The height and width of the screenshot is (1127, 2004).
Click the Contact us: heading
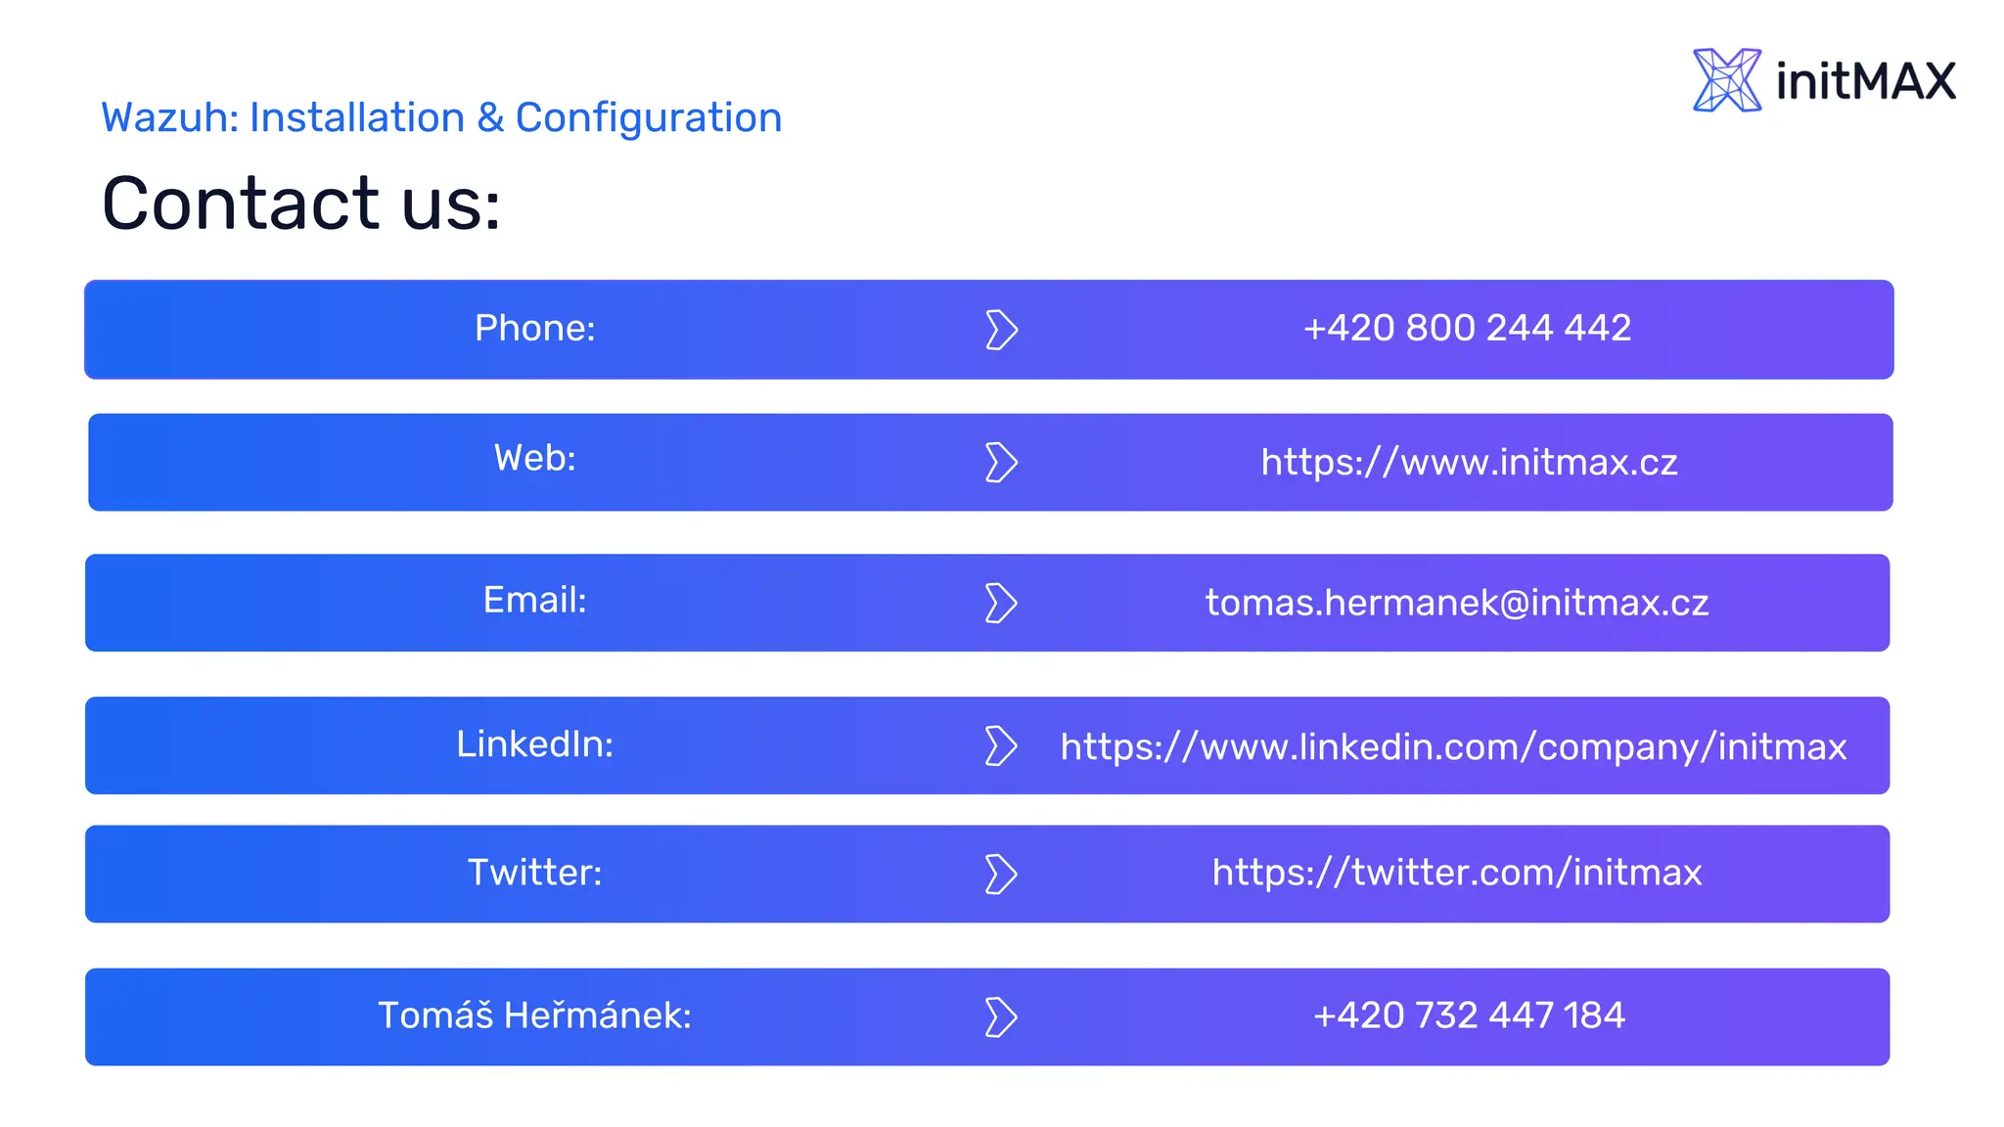pos(301,203)
